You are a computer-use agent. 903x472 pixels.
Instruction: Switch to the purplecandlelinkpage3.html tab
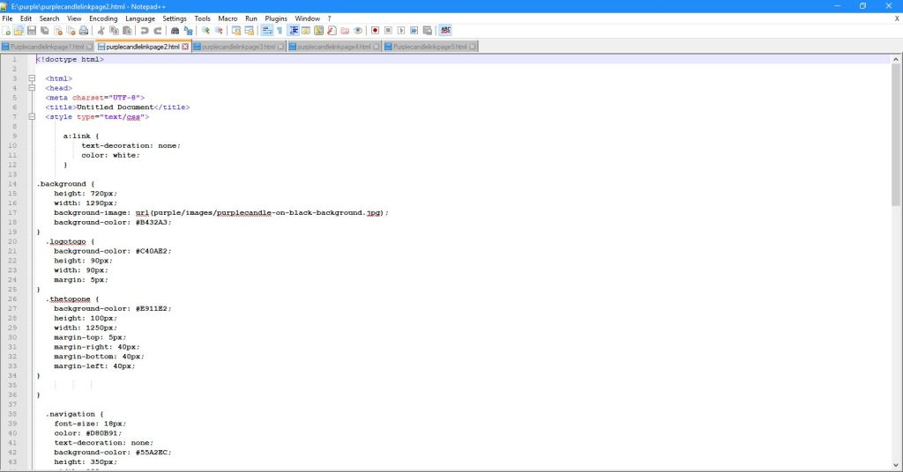coord(238,47)
